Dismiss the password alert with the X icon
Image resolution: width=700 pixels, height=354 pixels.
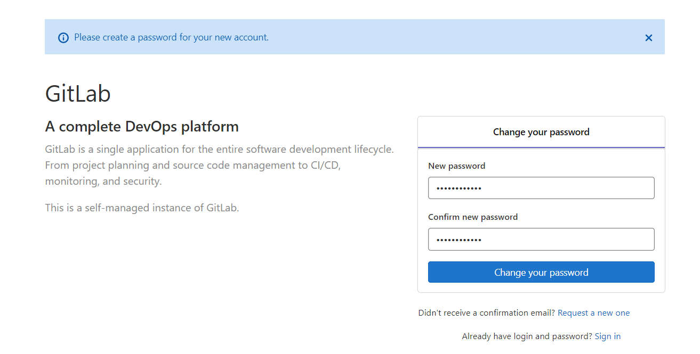(x=649, y=38)
